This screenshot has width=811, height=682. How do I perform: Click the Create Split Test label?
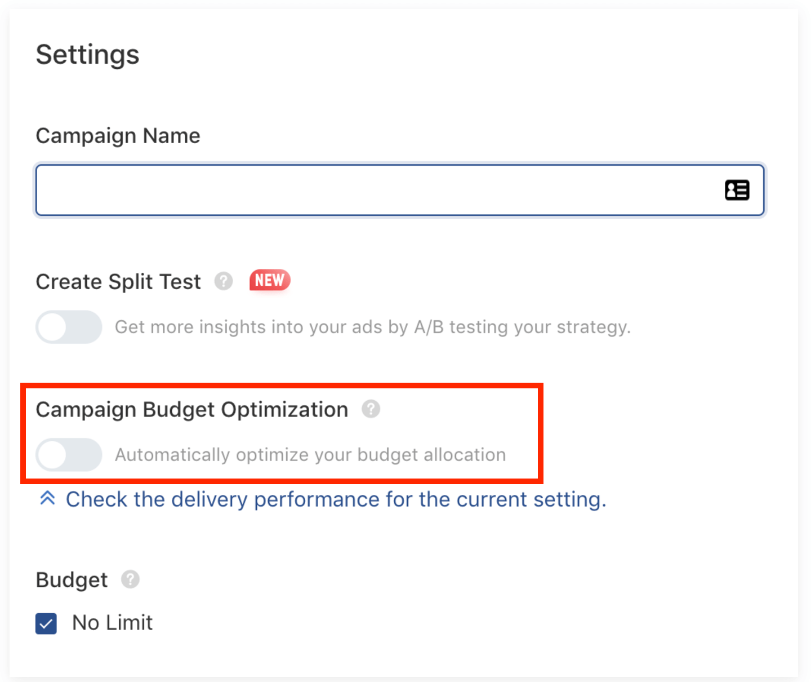(x=118, y=281)
